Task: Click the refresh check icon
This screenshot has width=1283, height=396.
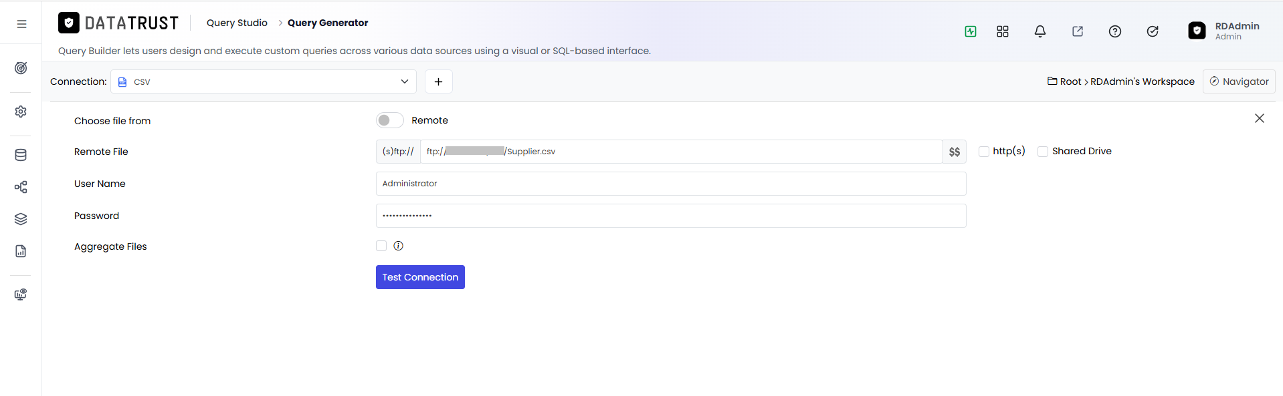Action: click(1153, 31)
